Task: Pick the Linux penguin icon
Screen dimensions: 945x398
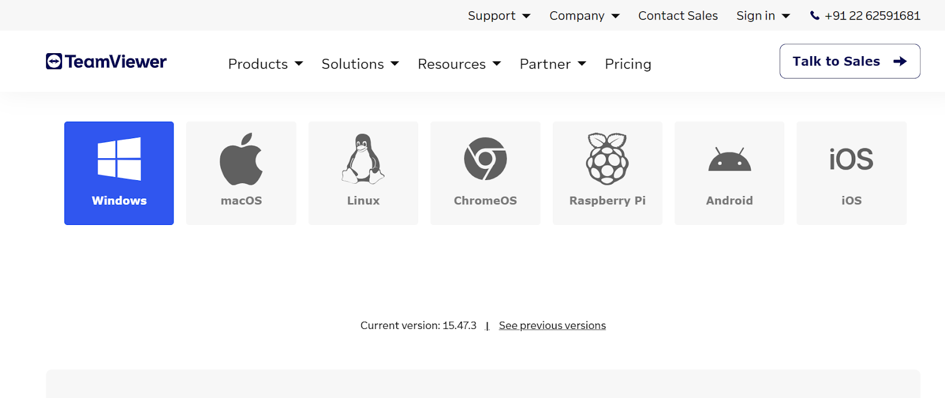Action: [363, 158]
